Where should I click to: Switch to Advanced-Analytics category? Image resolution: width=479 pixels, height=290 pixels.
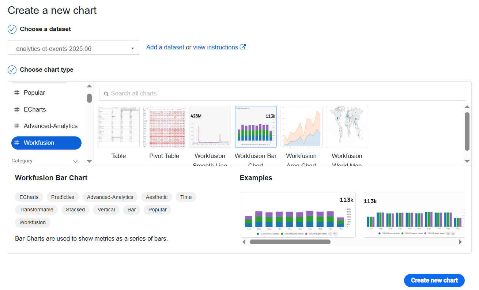point(46,126)
